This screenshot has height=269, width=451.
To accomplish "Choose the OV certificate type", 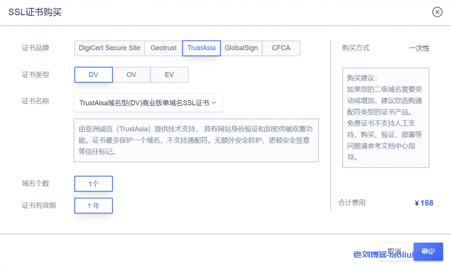I will [x=131, y=74].
